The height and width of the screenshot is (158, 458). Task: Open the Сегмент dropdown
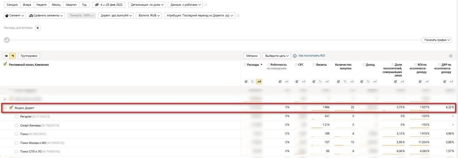click(15, 16)
